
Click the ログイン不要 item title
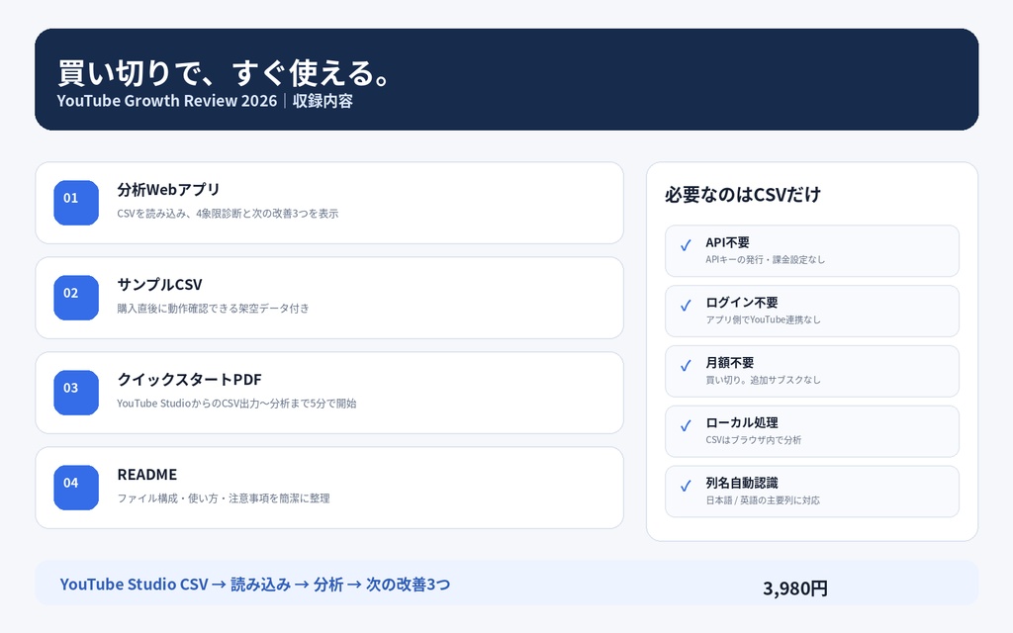click(x=742, y=303)
